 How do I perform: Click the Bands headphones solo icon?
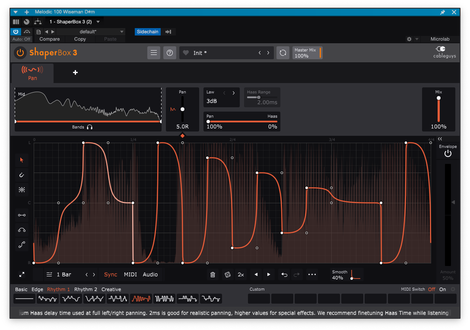(x=89, y=127)
